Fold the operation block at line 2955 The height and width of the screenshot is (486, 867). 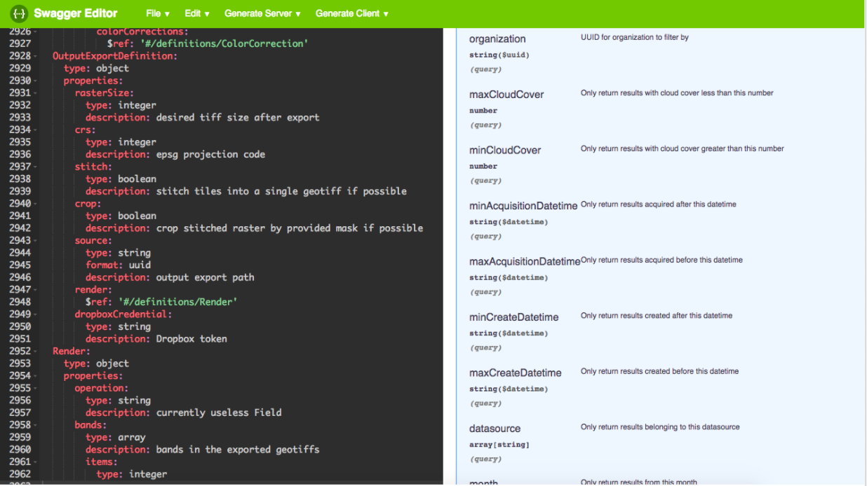[35, 388]
